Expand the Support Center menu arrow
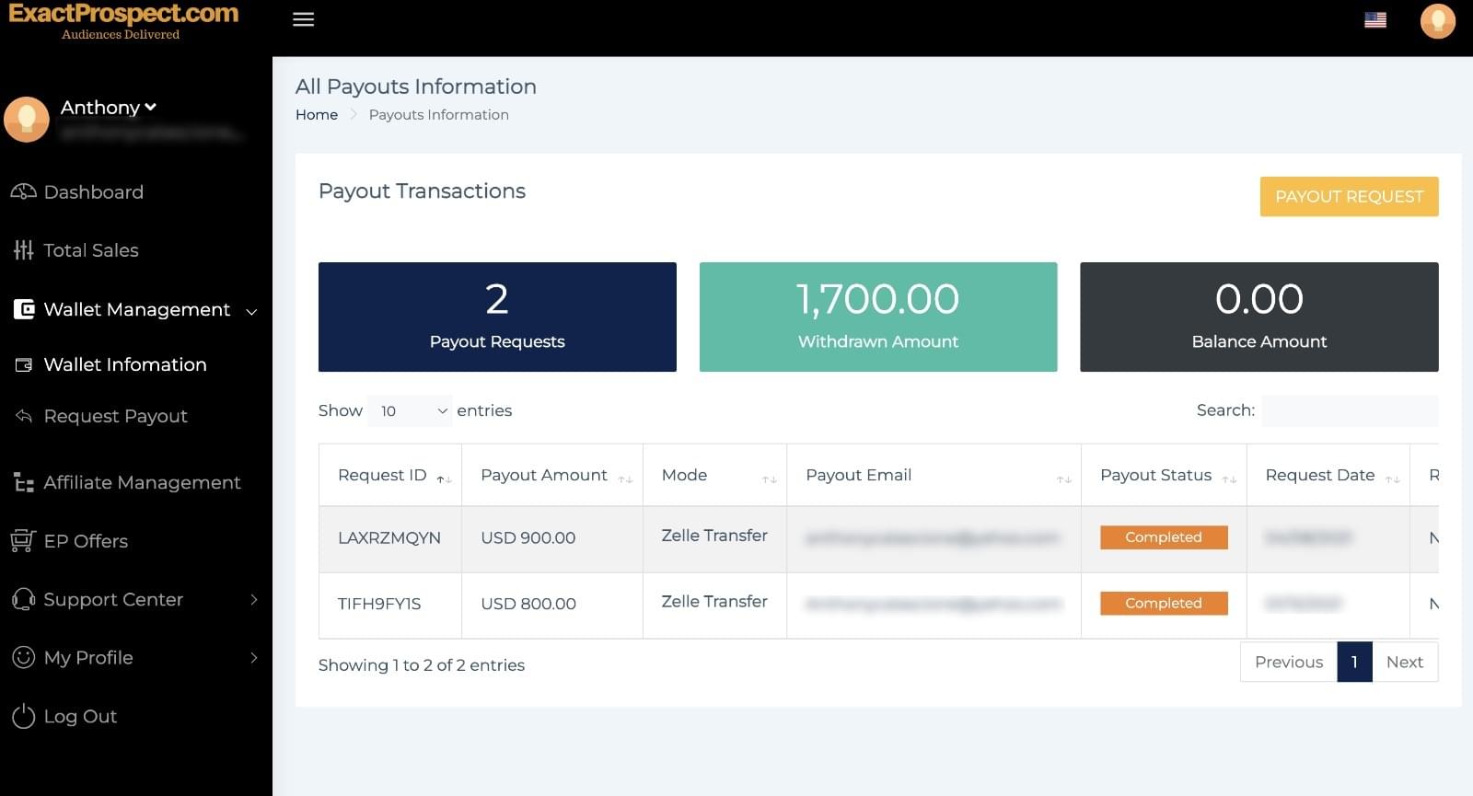Image resolution: width=1473 pixels, height=796 pixels. (x=254, y=599)
